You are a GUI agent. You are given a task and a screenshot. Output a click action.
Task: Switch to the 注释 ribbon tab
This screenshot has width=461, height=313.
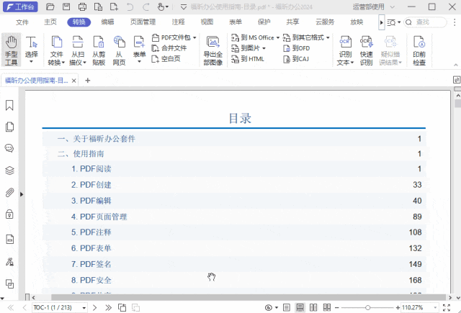point(178,22)
